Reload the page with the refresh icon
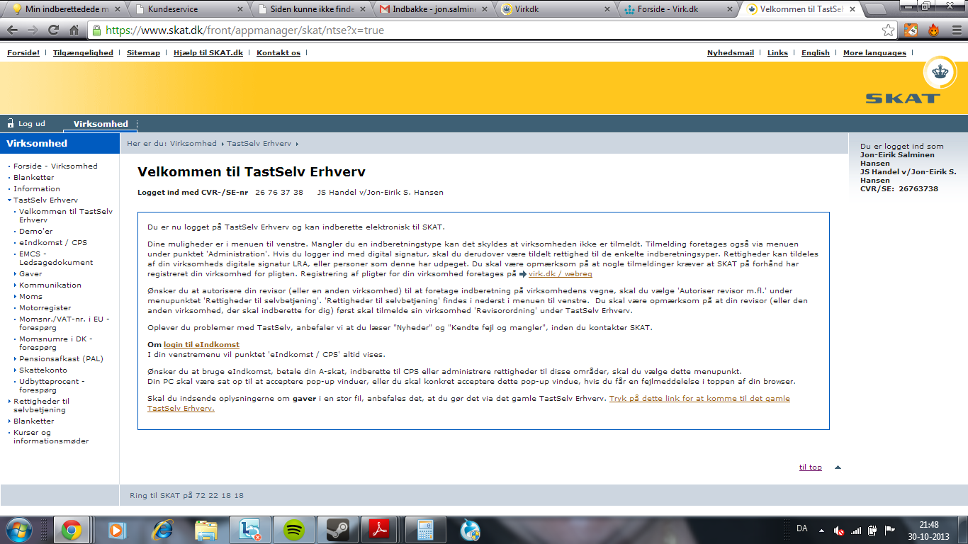Viewport: 968px width, 544px height. pyautogui.click(x=53, y=30)
